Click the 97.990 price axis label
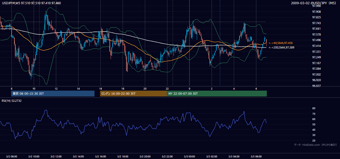Image resolution: width=340 pixels, height=159 pixels. point(317,6)
